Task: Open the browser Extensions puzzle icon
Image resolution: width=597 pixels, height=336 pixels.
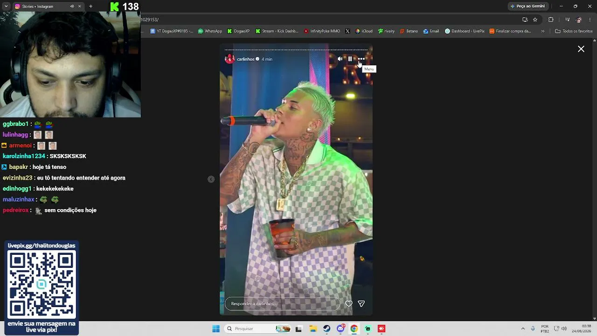Action: point(551,20)
